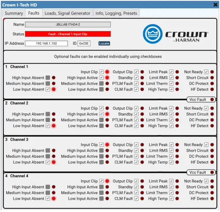Toggle Channel 1 Low Input Absent checkbox

click(x=48, y=89)
